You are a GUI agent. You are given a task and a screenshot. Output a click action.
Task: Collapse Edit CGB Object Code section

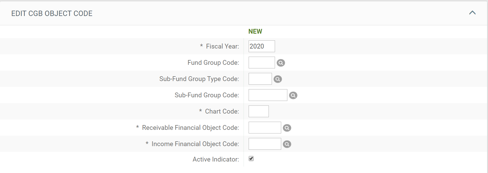click(472, 13)
